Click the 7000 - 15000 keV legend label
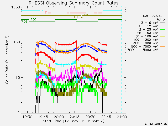This screenshot has width=168, height=126. click(x=143, y=50)
